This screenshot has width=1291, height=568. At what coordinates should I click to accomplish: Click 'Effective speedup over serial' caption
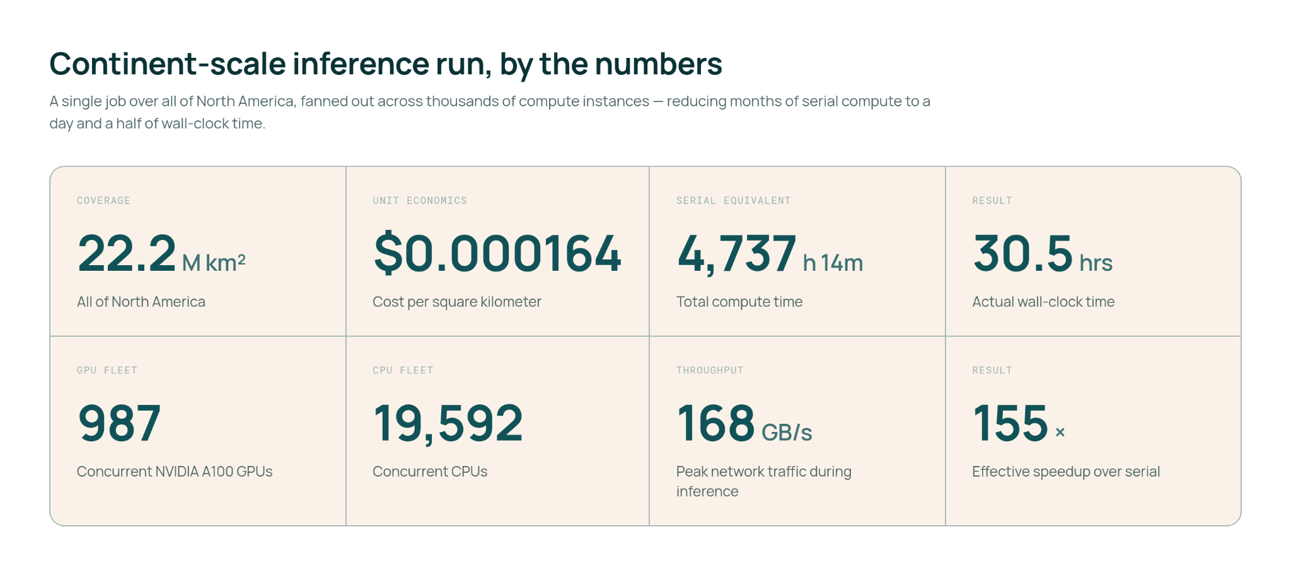pyautogui.click(x=1066, y=472)
